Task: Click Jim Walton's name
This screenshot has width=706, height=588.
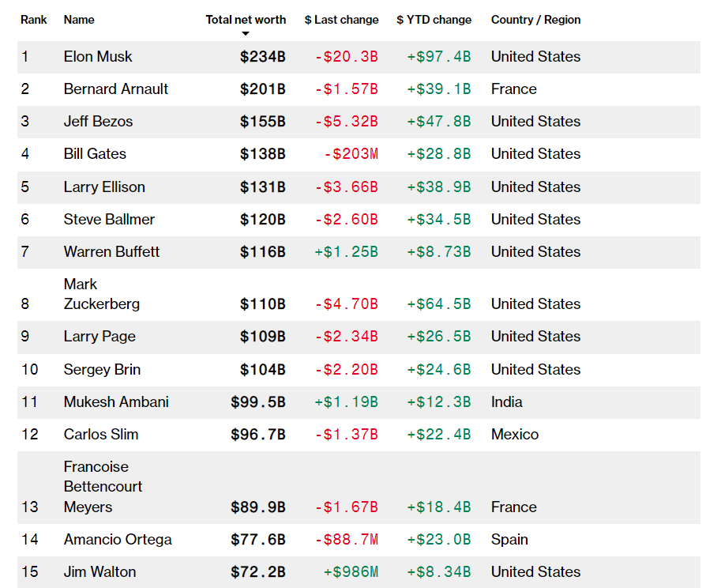Action: pyautogui.click(x=100, y=572)
